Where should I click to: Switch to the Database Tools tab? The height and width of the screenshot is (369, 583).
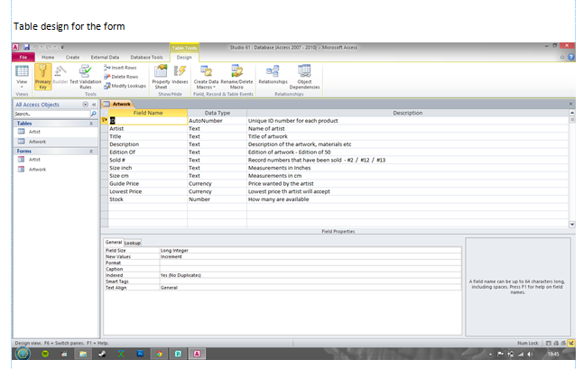(x=146, y=57)
